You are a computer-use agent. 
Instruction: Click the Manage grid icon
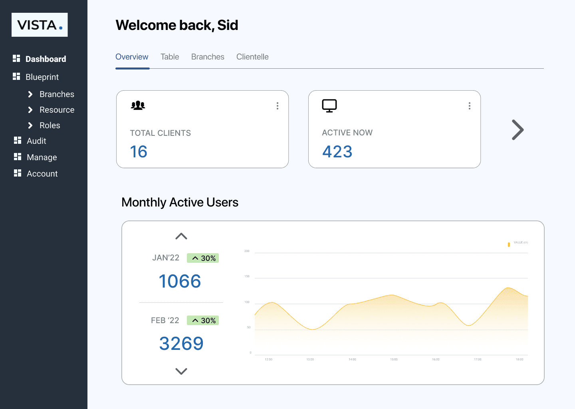(18, 157)
